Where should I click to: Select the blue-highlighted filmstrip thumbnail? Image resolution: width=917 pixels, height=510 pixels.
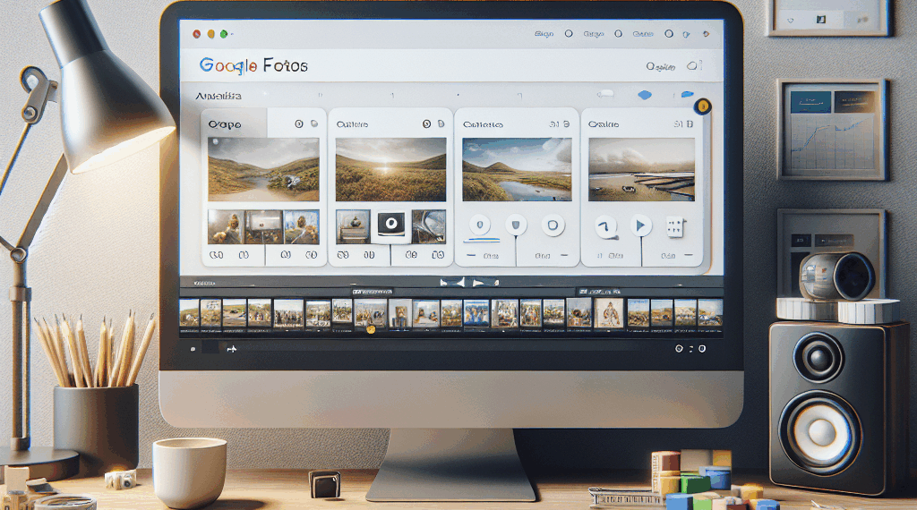click(x=476, y=313)
